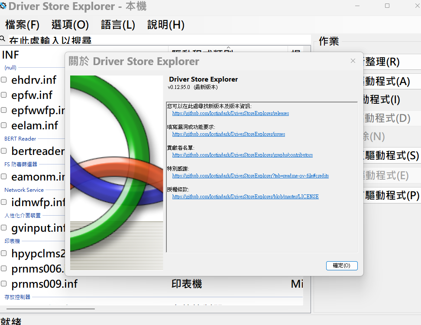Open the readme credits link

click(250, 176)
